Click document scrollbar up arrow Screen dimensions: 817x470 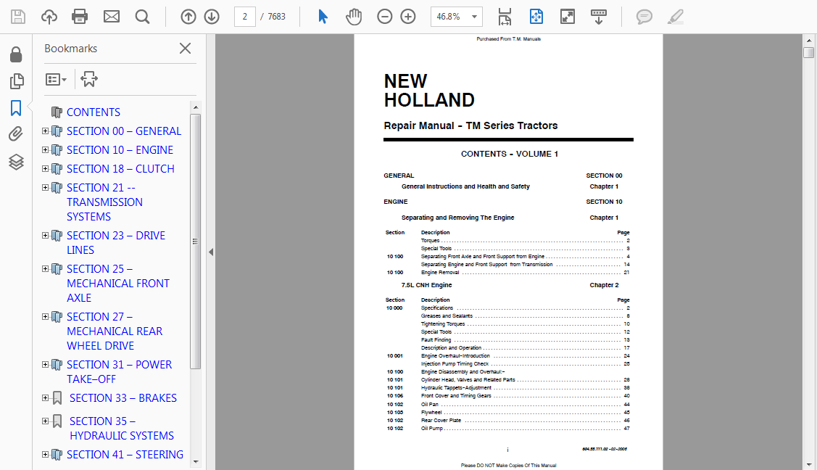click(809, 40)
